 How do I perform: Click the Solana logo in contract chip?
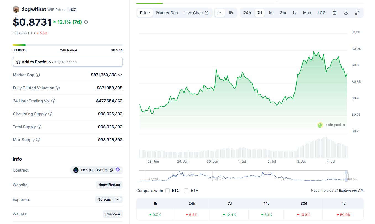(76, 170)
